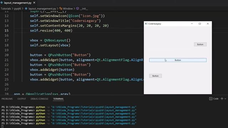Open pyqt6 breadcrumb folder
The height and width of the screenshot is (128, 228).
[17, 9]
